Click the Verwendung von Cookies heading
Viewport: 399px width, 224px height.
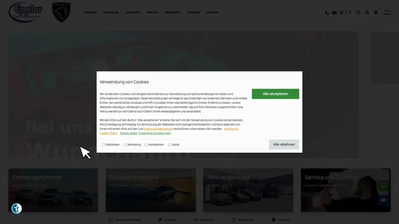point(124,82)
